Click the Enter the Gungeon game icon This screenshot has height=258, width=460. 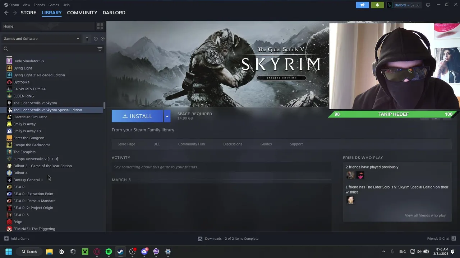click(x=9, y=138)
